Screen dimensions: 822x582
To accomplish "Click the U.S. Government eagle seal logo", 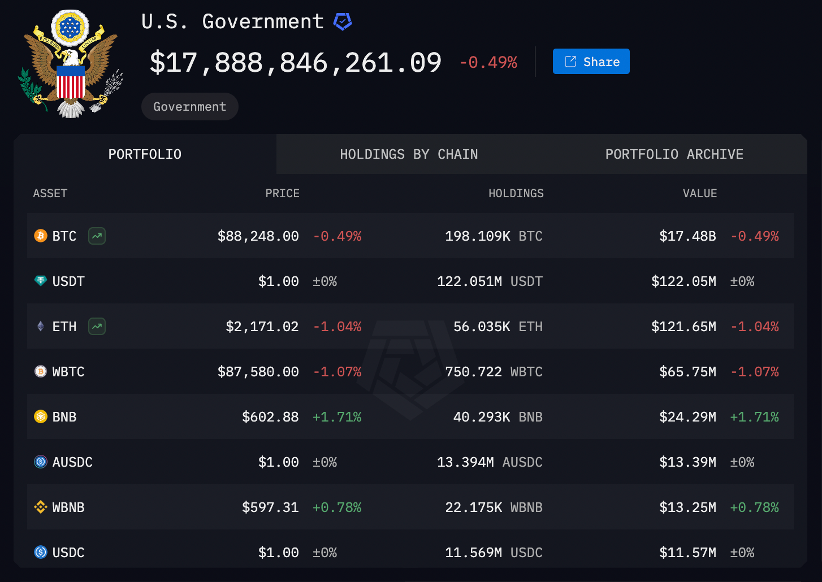I will pyautogui.click(x=70, y=62).
